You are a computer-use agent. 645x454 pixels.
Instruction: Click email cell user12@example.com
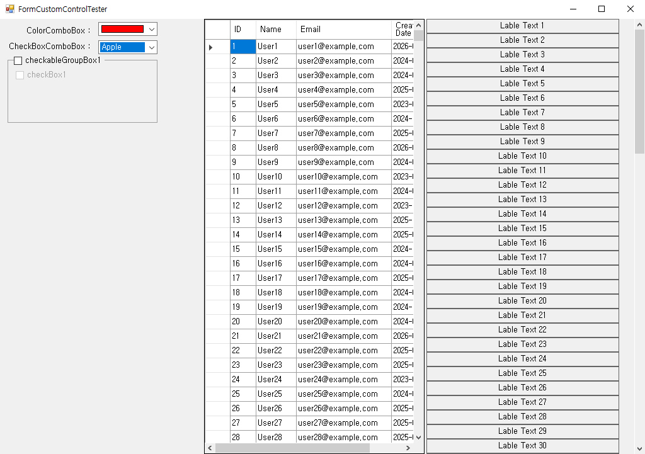344,206
